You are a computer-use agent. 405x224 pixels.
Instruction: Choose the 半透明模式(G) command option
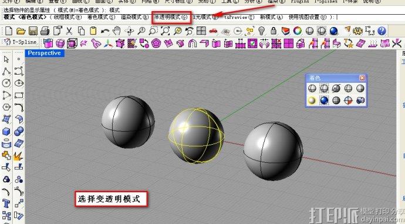[171, 17]
